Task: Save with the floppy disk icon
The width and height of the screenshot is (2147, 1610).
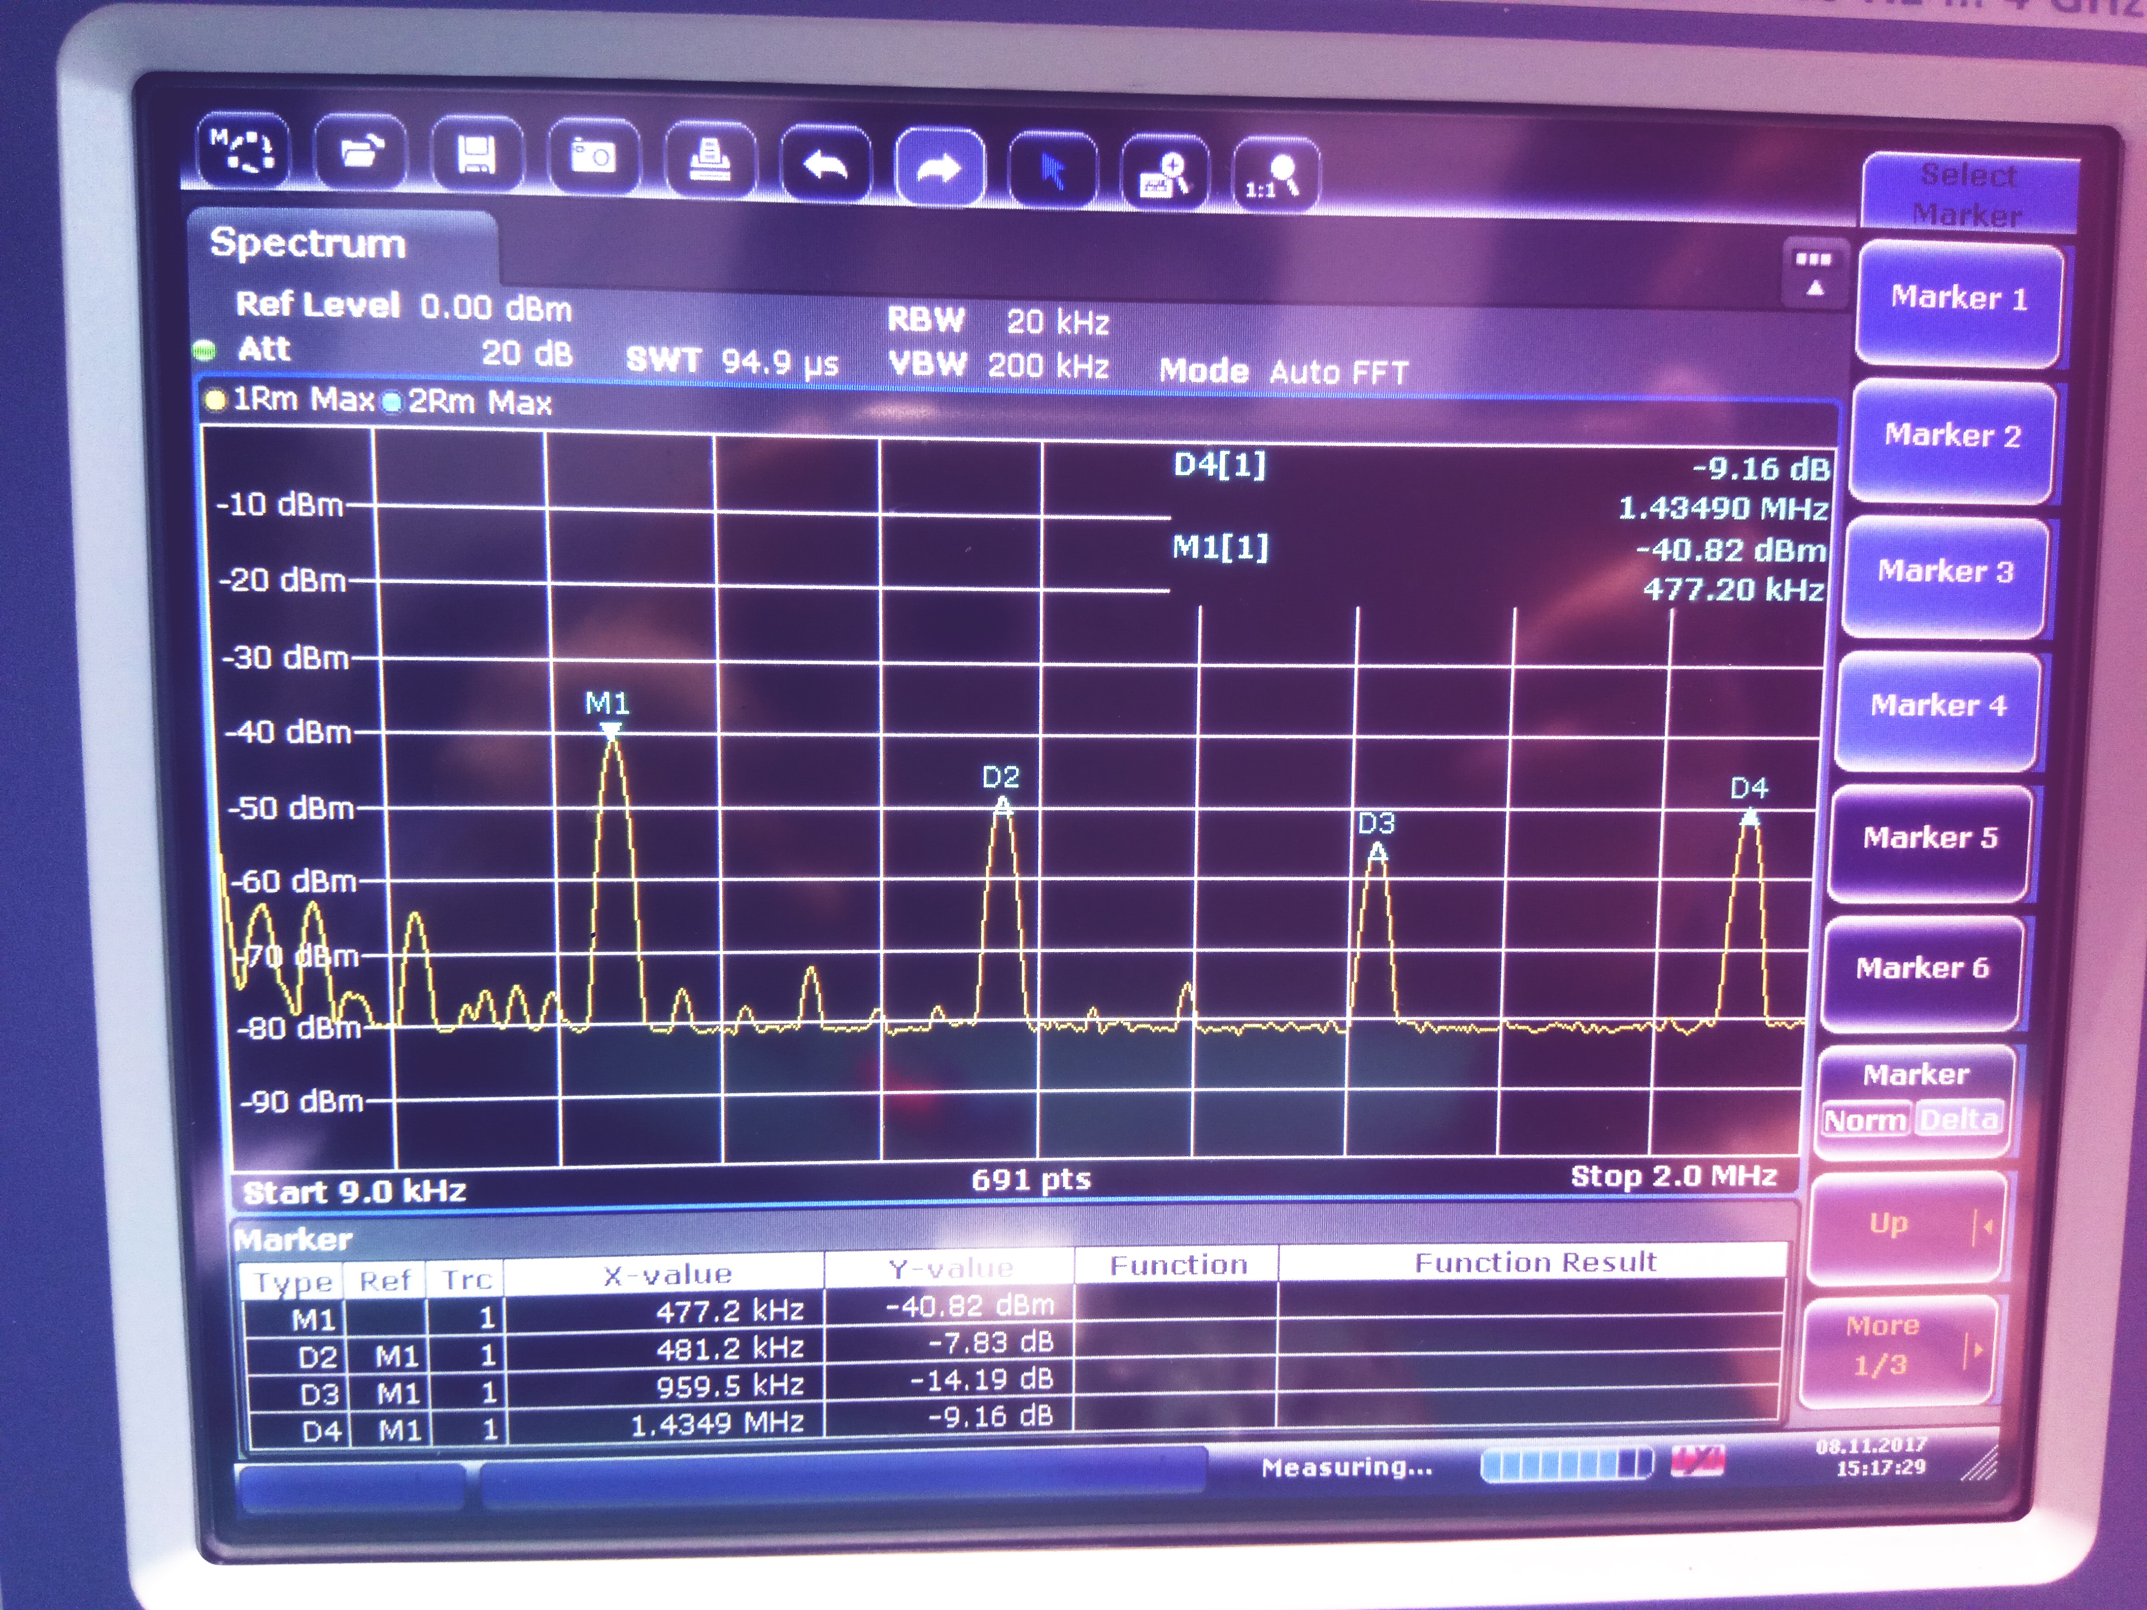Action: point(477,155)
